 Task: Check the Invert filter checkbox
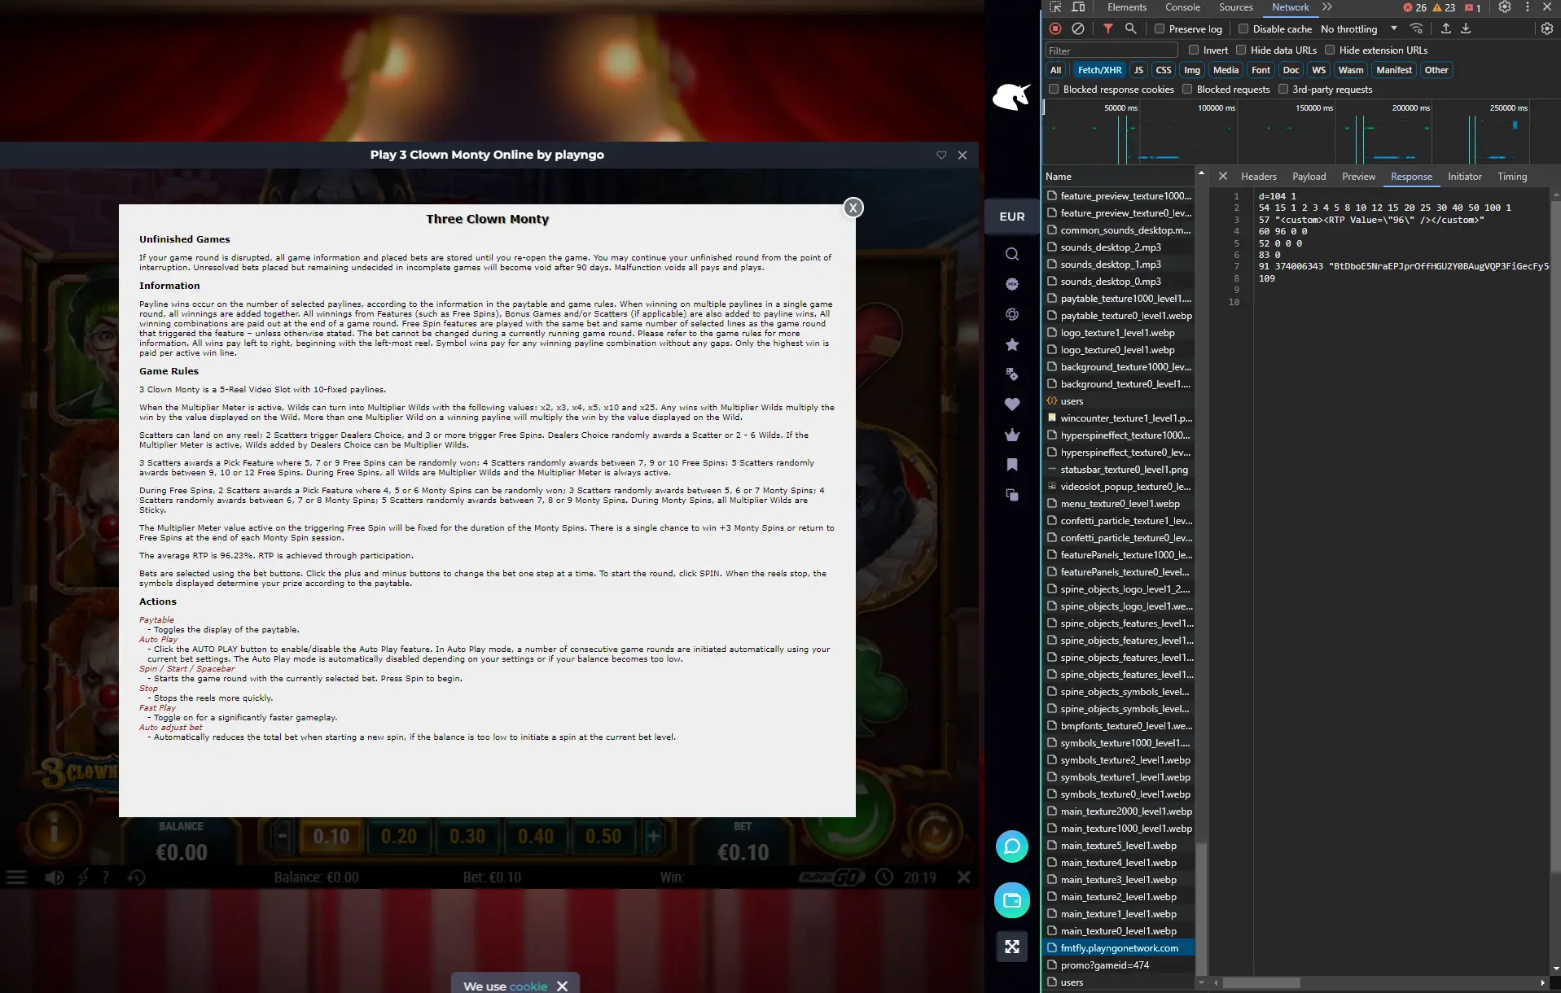[1194, 50]
